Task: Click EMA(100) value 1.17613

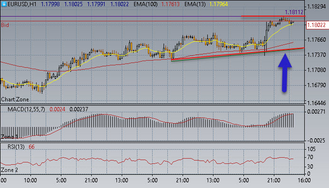Action: [170, 4]
